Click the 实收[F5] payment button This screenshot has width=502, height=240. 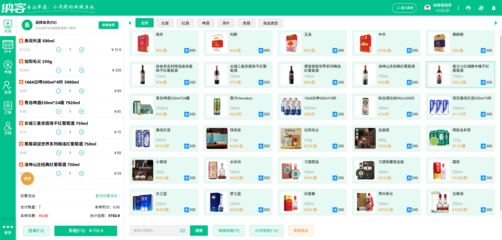coord(85,231)
